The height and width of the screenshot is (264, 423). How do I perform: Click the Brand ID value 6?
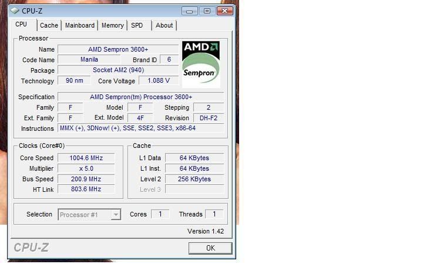point(169,59)
